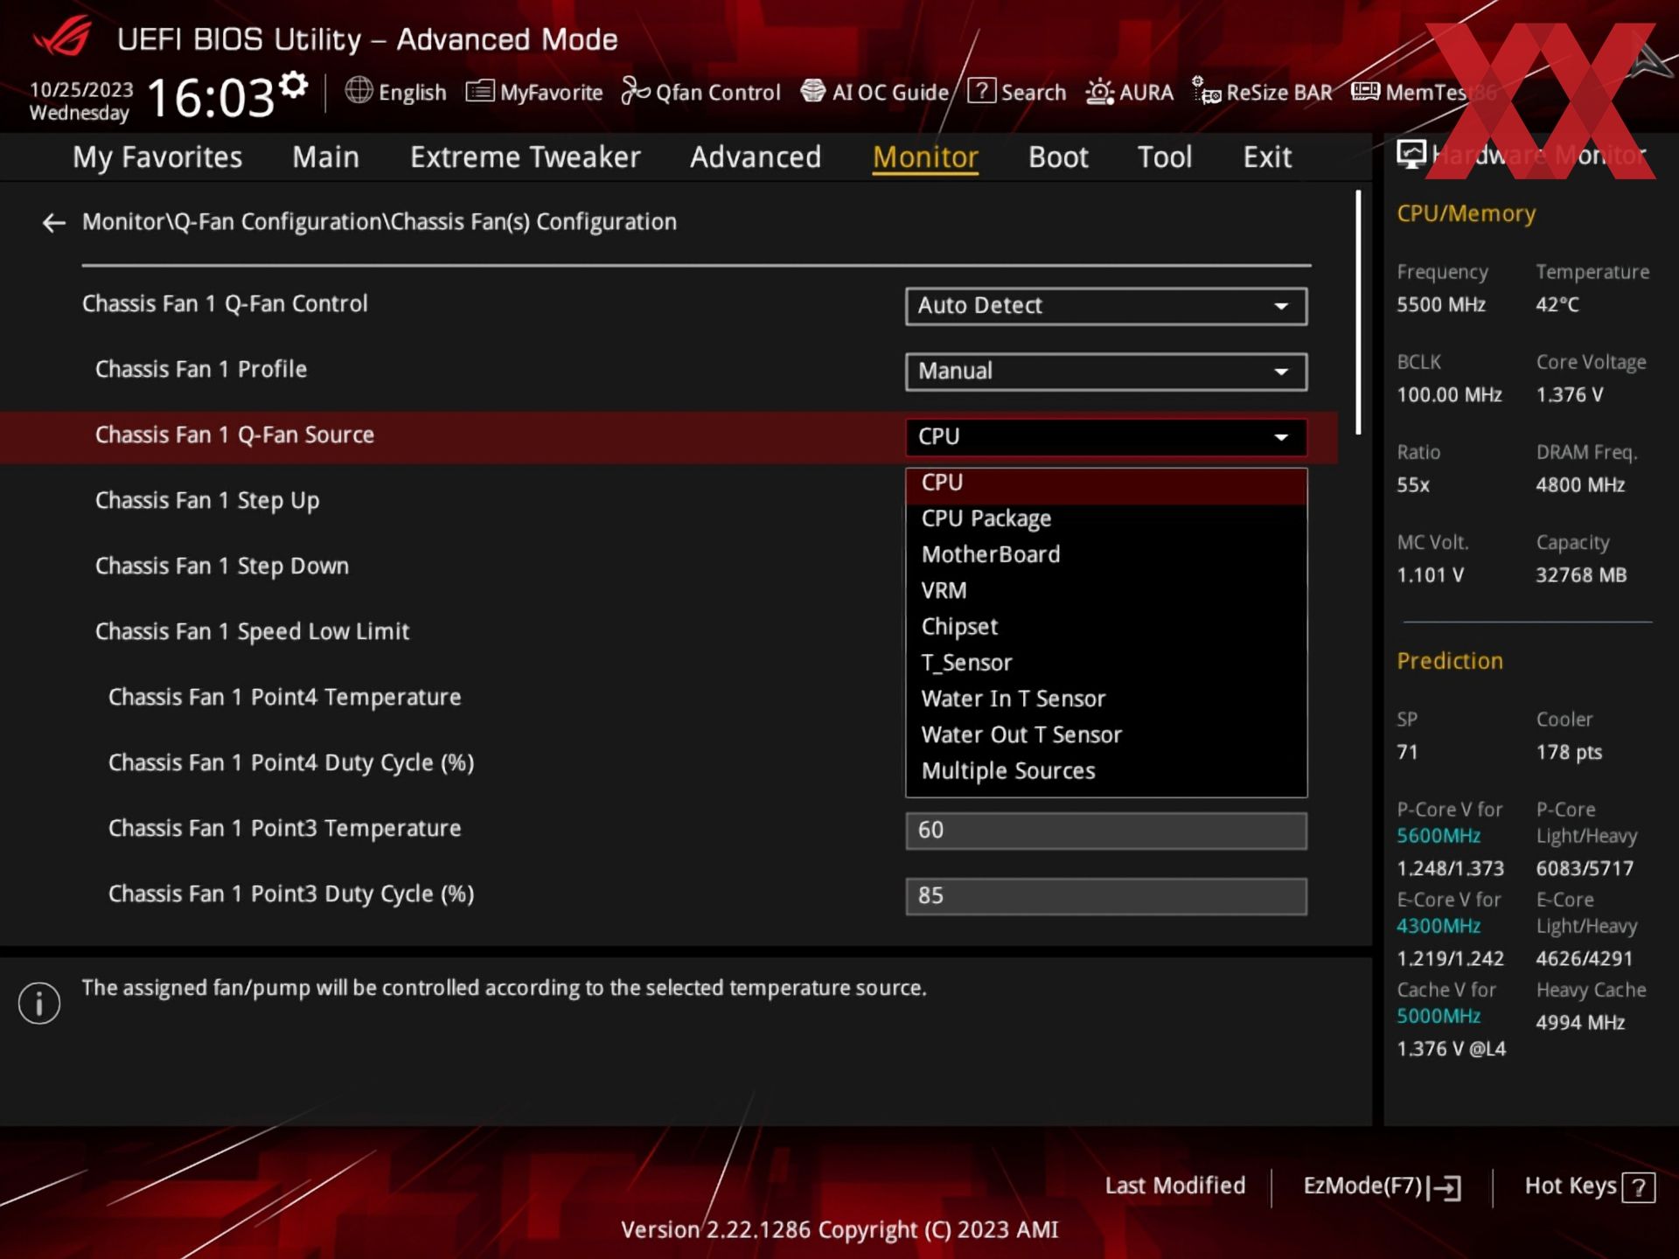The width and height of the screenshot is (1679, 1259).
Task: Click the 5500 MHz frequency value
Action: [x=1440, y=305]
